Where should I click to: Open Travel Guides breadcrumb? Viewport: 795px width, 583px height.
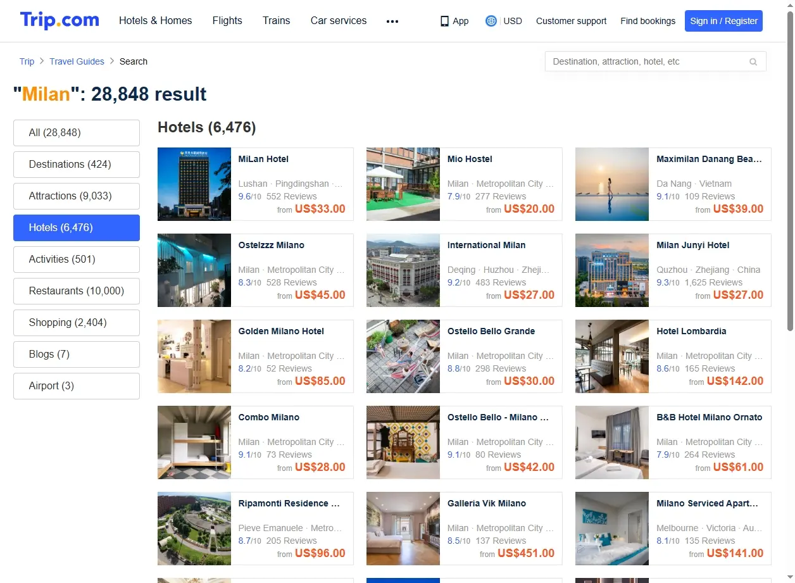point(77,61)
